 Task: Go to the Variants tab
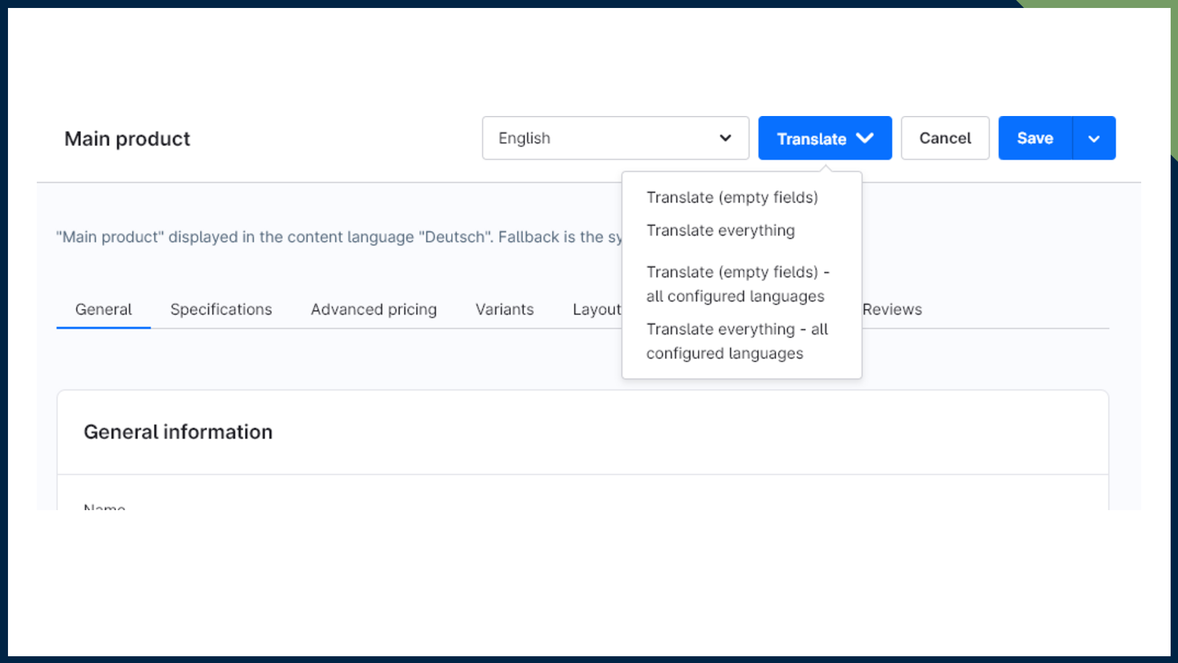[504, 309]
